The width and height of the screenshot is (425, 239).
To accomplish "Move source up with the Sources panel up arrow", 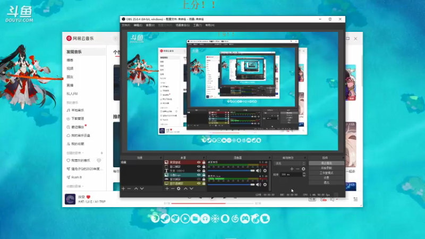I will [185, 189].
